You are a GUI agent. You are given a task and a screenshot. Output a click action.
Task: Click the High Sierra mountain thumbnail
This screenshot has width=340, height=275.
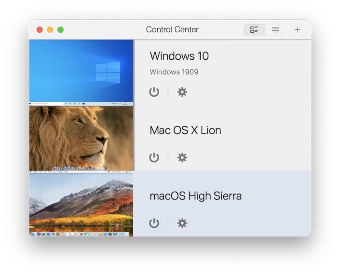pos(81,204)
